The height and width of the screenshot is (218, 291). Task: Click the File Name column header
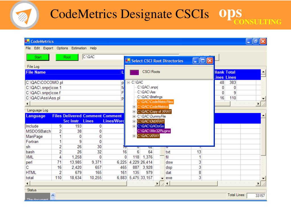pos(73,75)
